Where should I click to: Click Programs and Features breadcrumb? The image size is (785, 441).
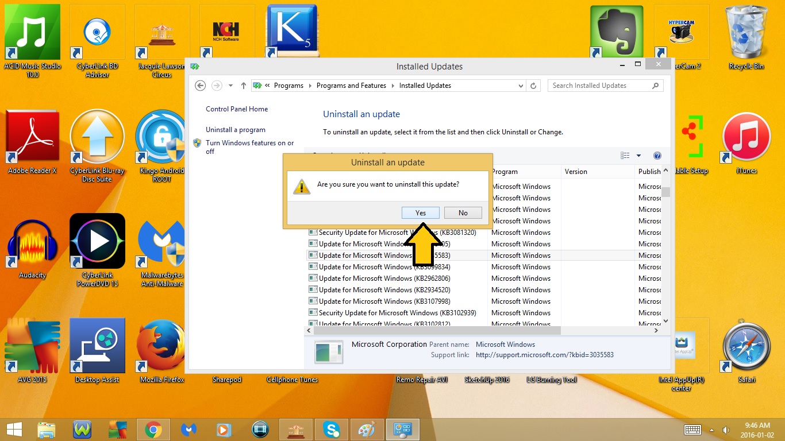click(x=351, y=86)
